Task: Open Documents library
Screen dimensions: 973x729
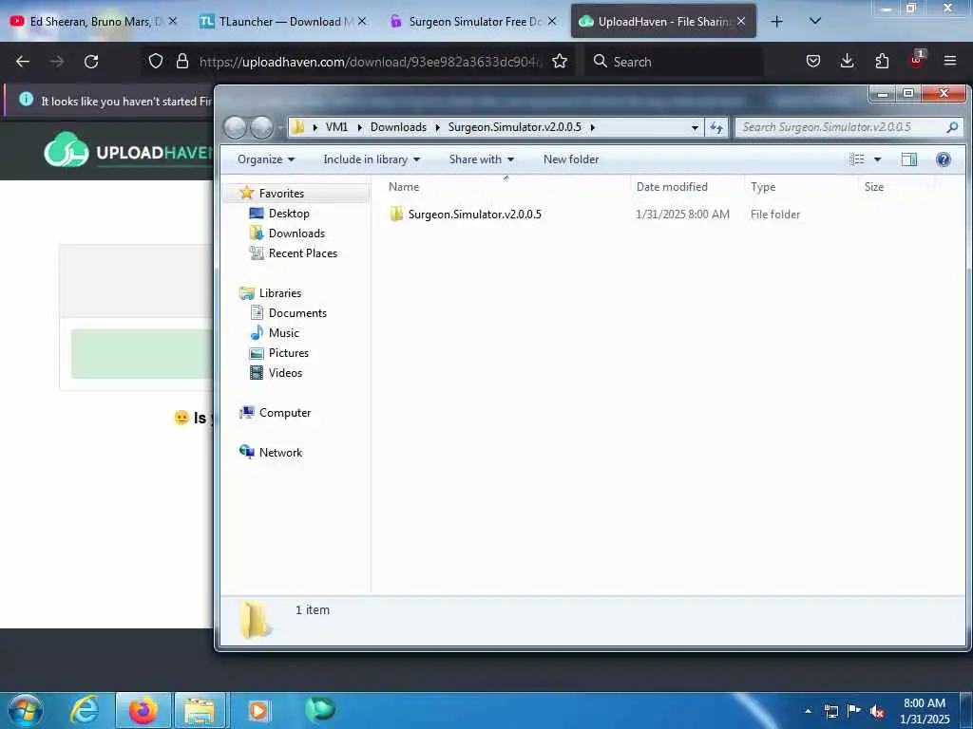Action: pyautogui.click(x=297, y=313)
